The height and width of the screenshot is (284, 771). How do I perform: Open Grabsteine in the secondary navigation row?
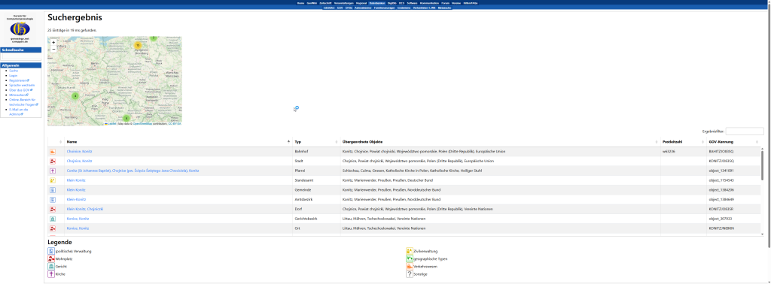[x=404, y=8]
